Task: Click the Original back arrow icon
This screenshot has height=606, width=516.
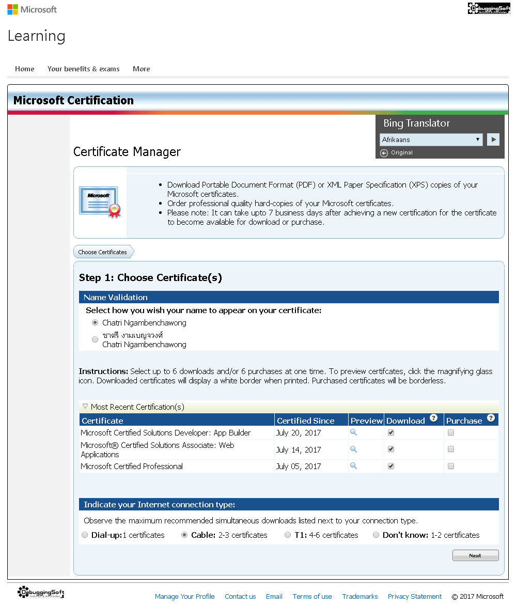Action: click(x=384, y=153)
